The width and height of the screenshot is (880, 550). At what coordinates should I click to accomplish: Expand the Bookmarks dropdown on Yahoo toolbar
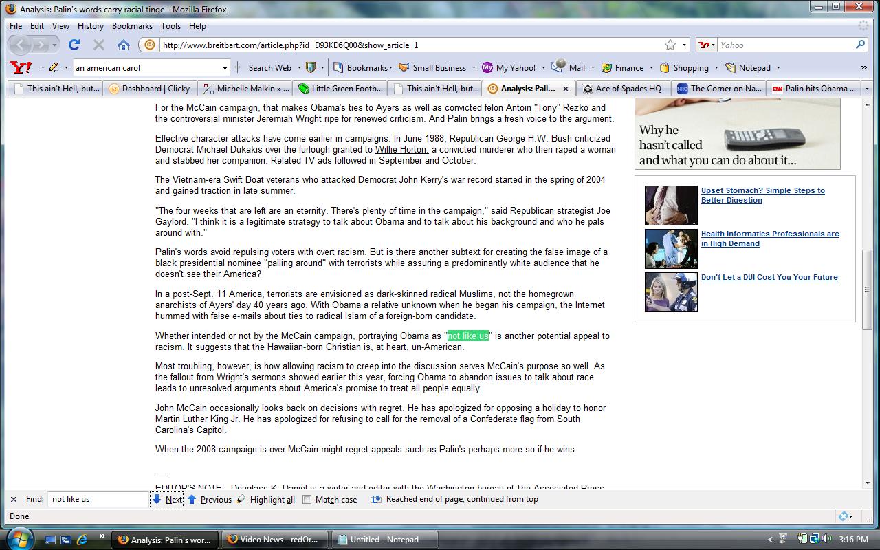tap(390, 67)
